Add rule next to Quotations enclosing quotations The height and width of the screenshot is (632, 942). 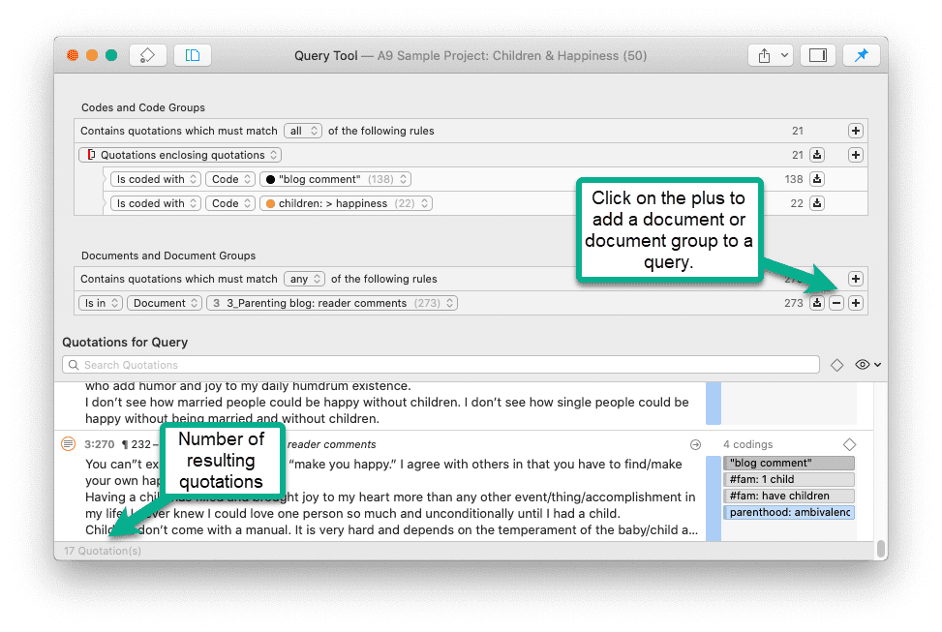[856, 155]
